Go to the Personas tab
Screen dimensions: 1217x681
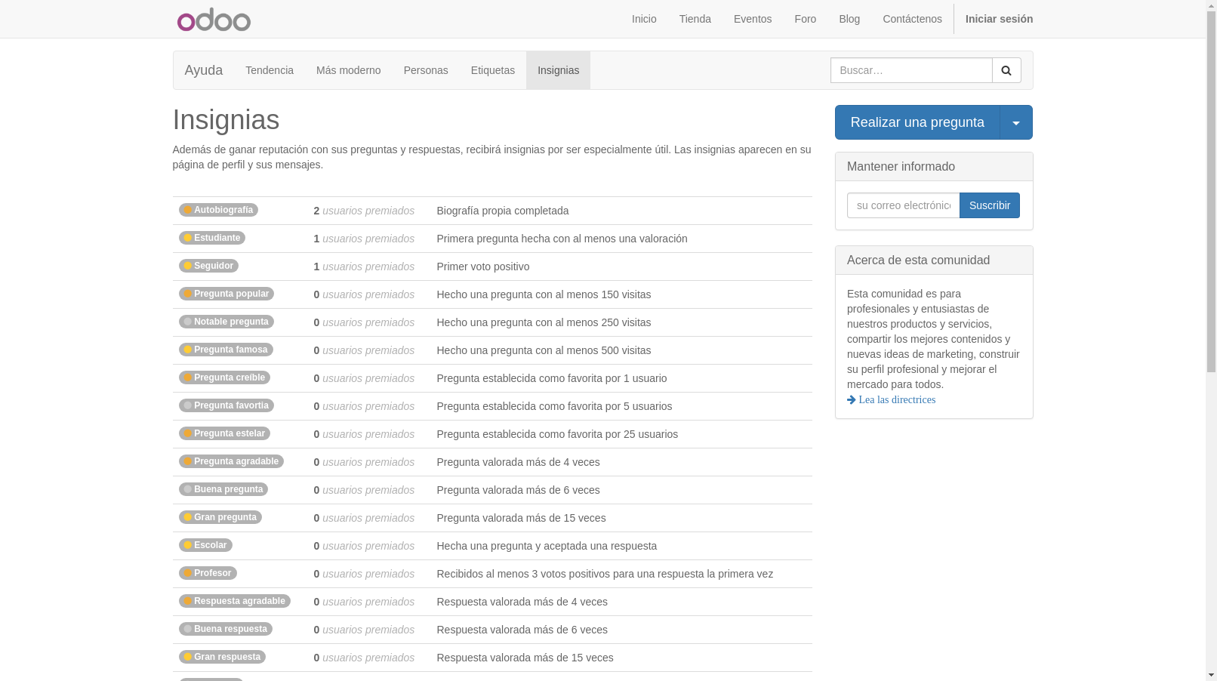(x=425, y=70)
